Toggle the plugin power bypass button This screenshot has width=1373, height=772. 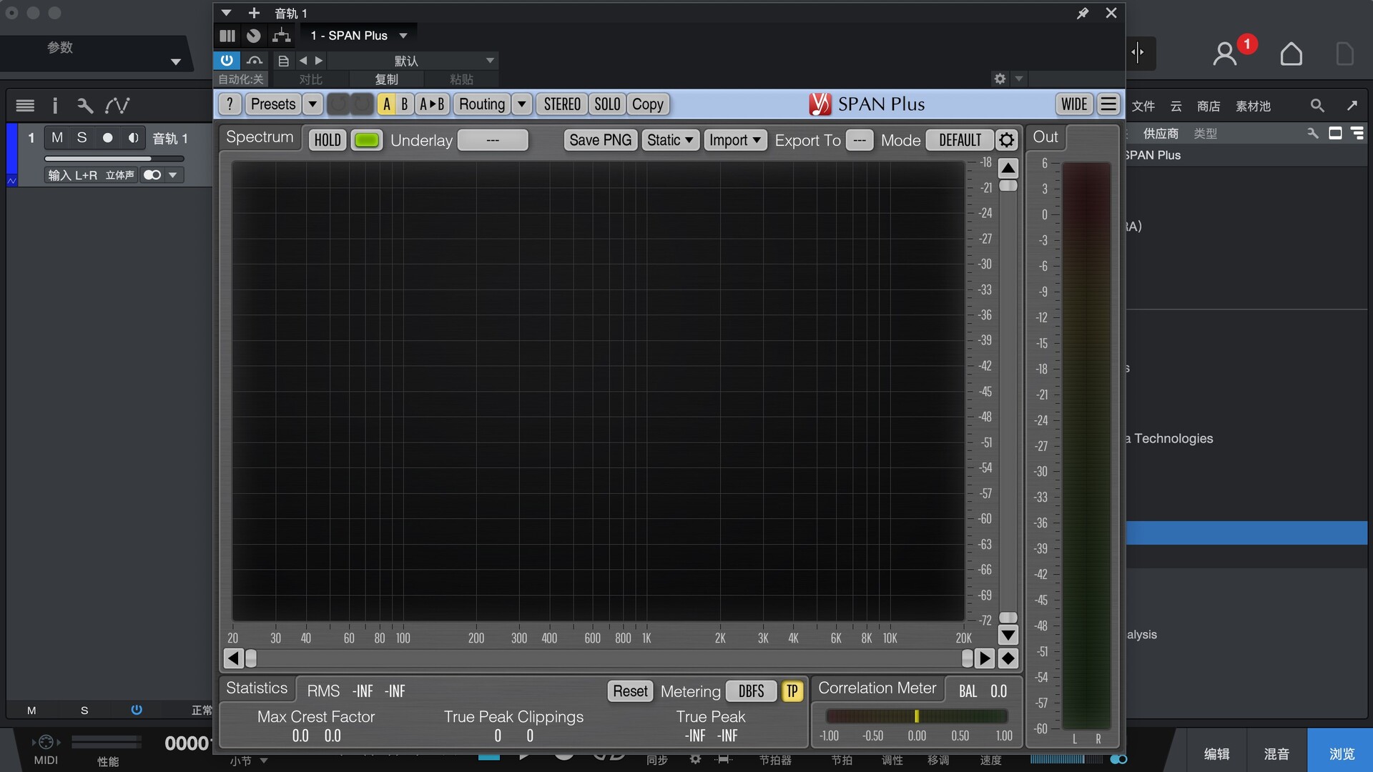click(x=227, y=61)
